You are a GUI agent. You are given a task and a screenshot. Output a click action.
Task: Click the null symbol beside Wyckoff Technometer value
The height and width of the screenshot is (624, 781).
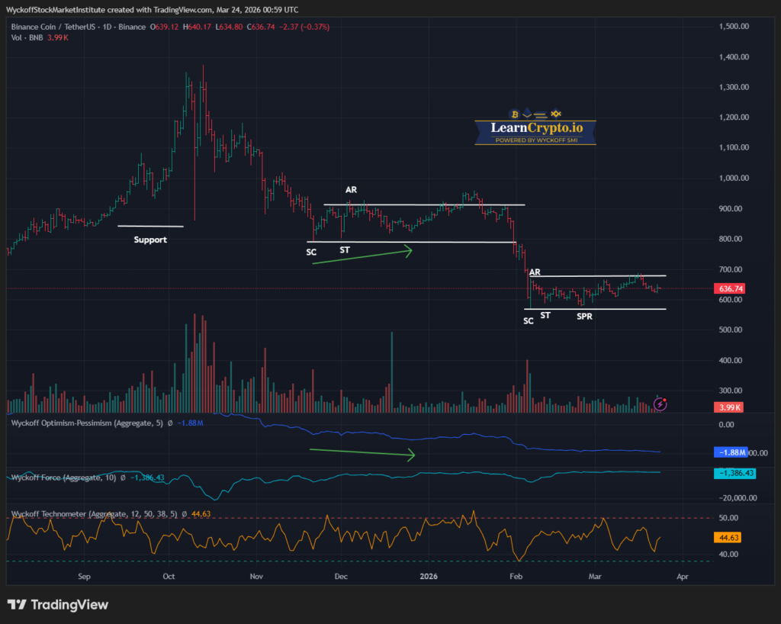coord(184,514)
